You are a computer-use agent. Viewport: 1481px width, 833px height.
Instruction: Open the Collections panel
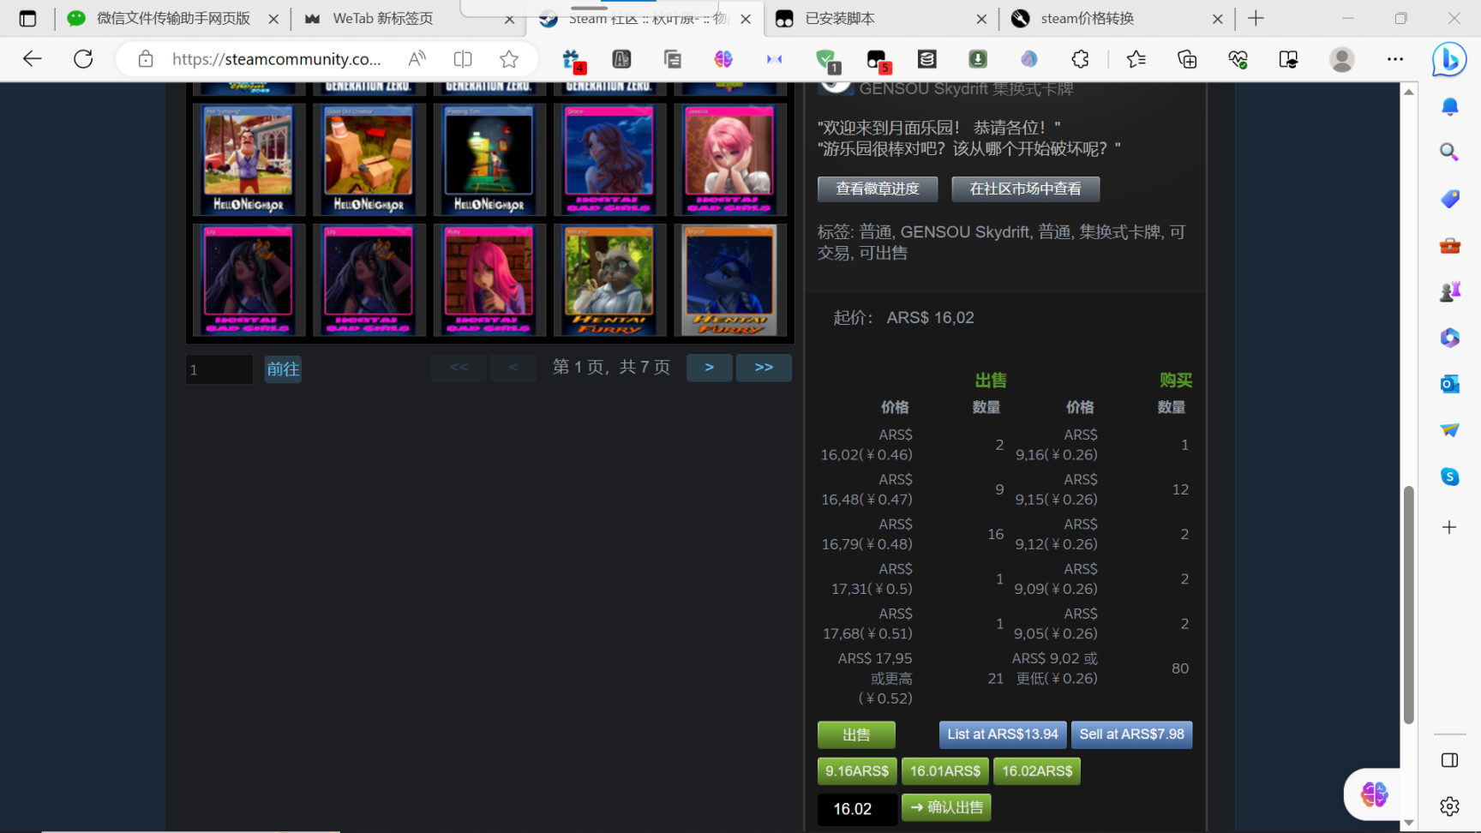(1187, 59)
